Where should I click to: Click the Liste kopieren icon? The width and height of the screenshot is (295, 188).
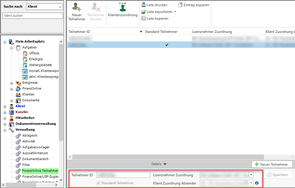(144, 19)
